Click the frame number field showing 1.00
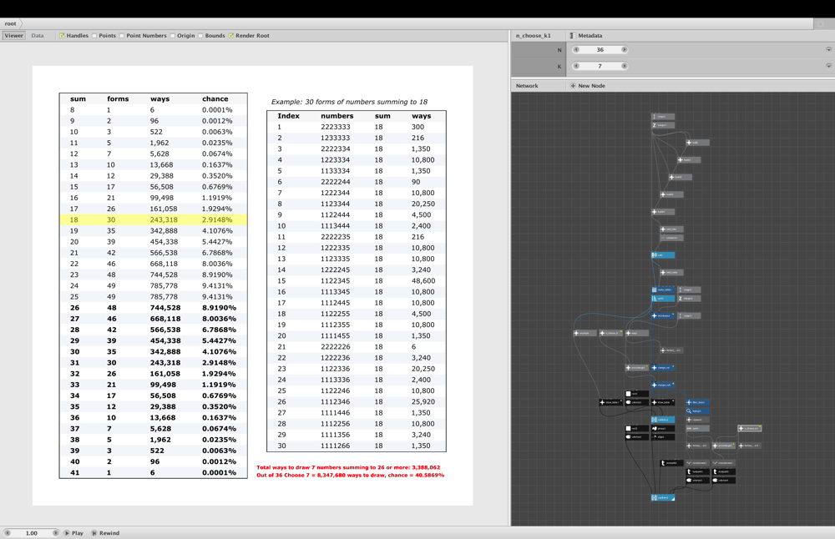 pyautogui.click(x=32, y=532)
